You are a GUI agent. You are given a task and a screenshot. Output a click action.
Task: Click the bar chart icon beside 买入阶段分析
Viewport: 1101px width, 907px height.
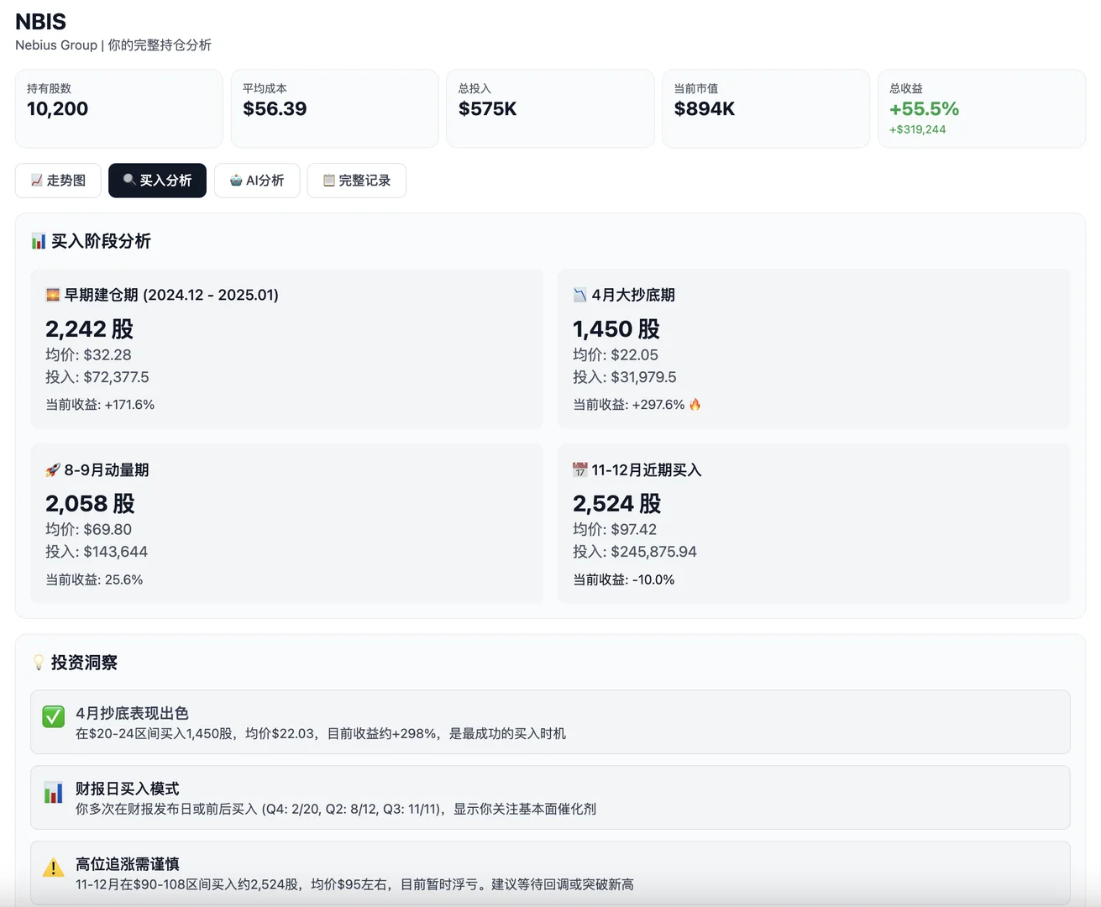click(39, 242)
